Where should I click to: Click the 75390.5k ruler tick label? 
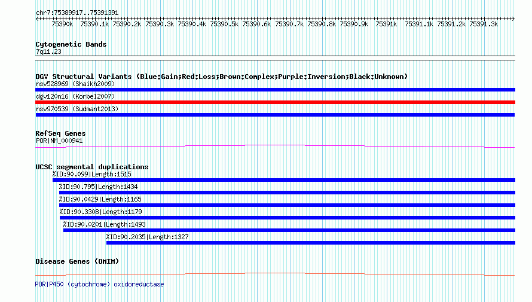pos(224,25)
